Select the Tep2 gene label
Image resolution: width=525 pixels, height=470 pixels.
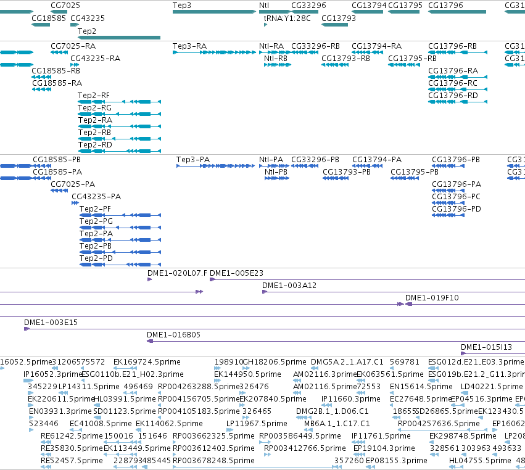[87, 31]
